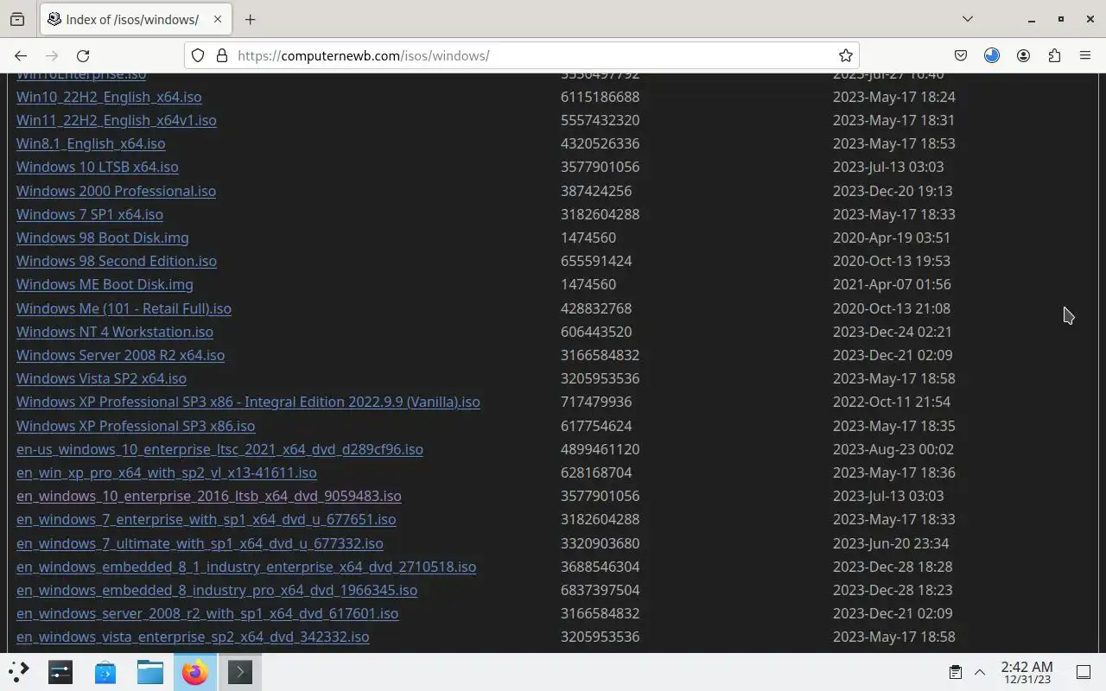Open Windows 98 Second Edition.iso link
Screen dimensions: 1106x691
[x=117, y=261]
